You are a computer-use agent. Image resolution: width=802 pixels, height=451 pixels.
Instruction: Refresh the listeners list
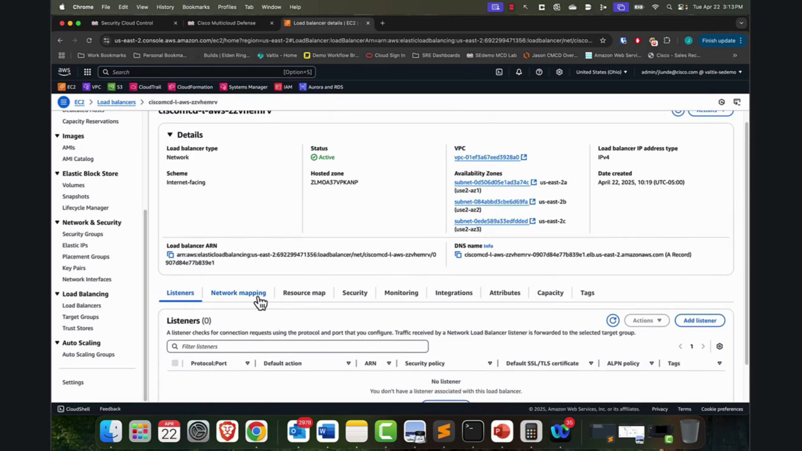[x=613, y=320]
